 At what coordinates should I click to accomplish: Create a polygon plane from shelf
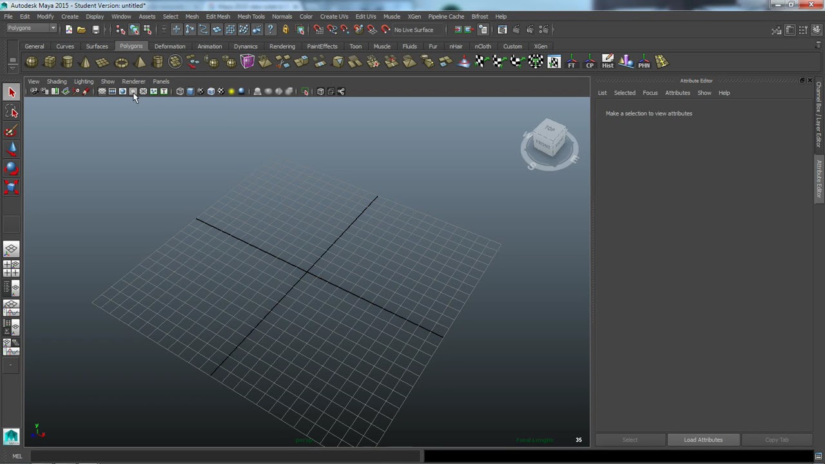tap(102, 62)
